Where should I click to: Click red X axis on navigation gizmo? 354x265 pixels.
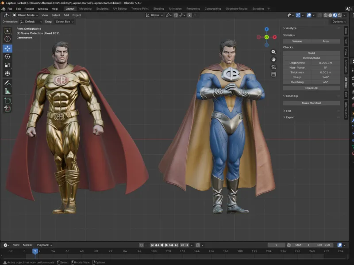click(274, 37)
